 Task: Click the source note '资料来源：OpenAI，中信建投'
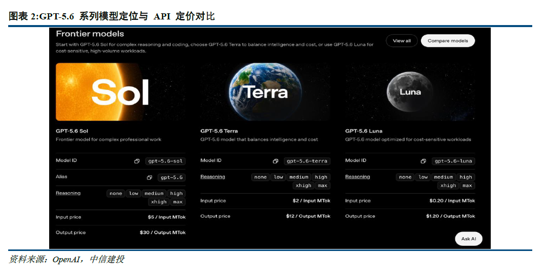(66, 259)
